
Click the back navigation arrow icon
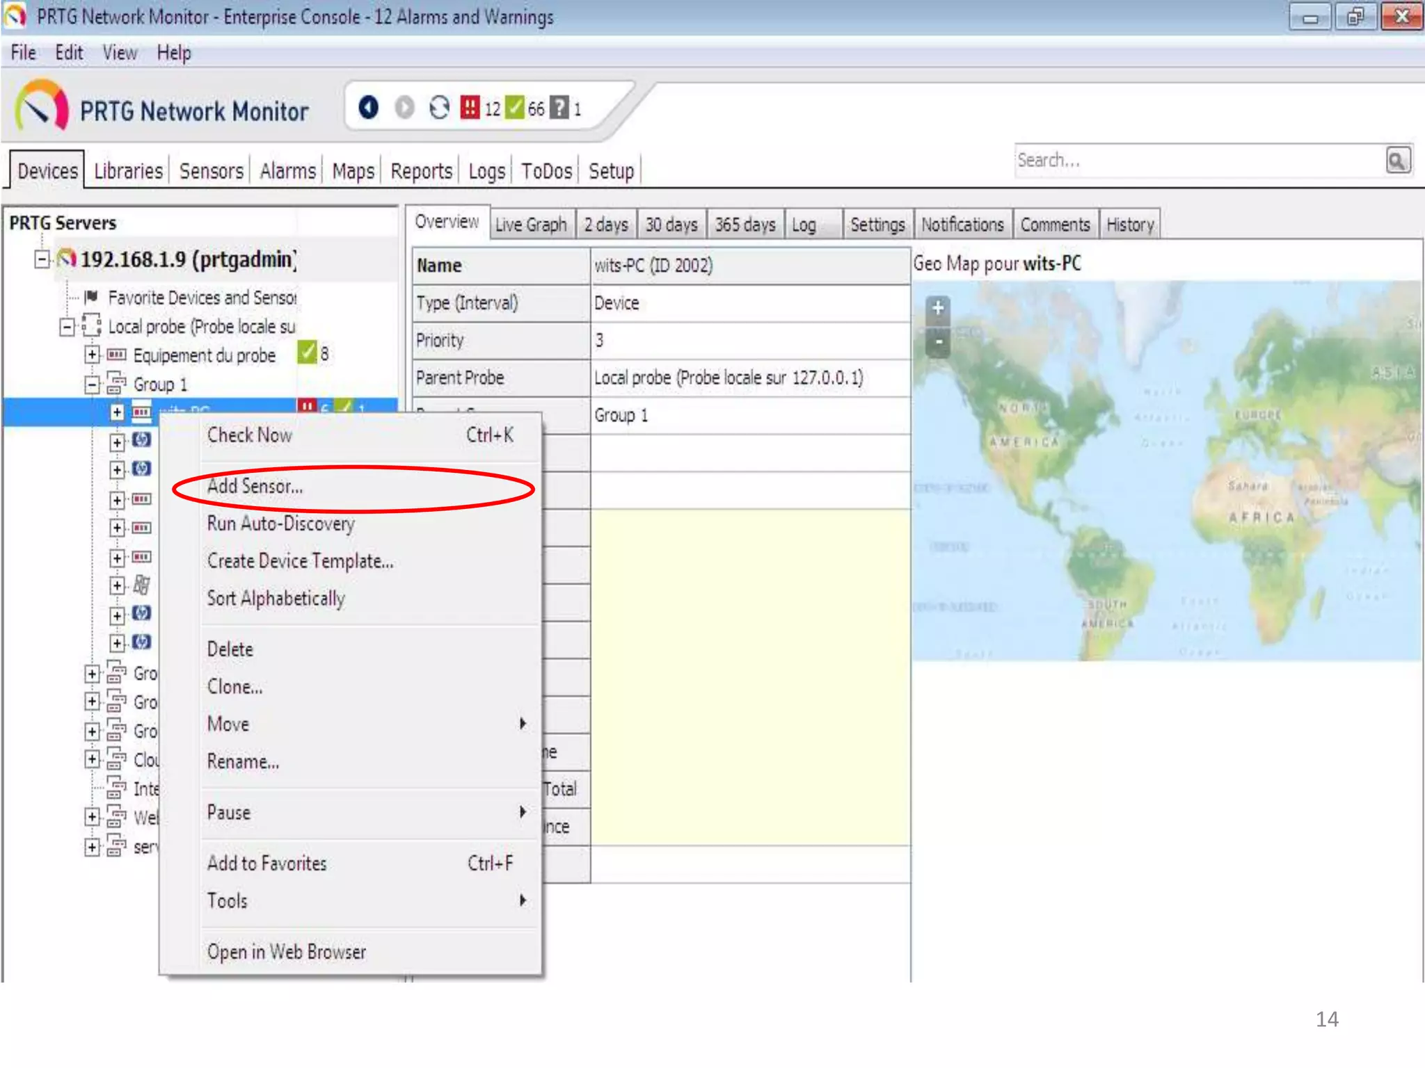368,108
